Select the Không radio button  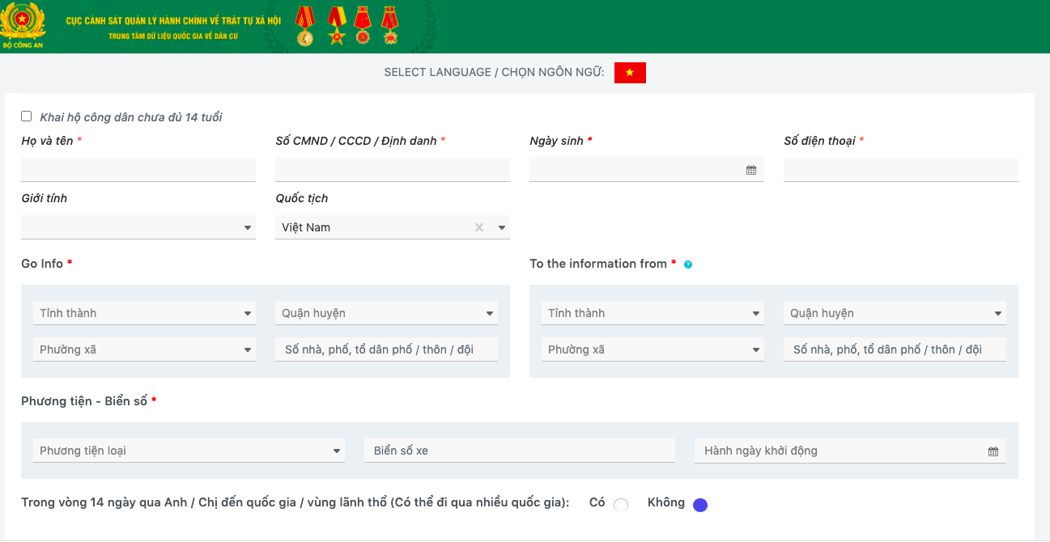pyautogui.click(x=700, y=505)
